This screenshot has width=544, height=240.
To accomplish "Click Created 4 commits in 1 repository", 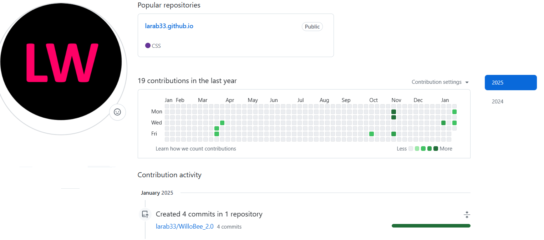I will pyautogui.click(x=209, y=214).
